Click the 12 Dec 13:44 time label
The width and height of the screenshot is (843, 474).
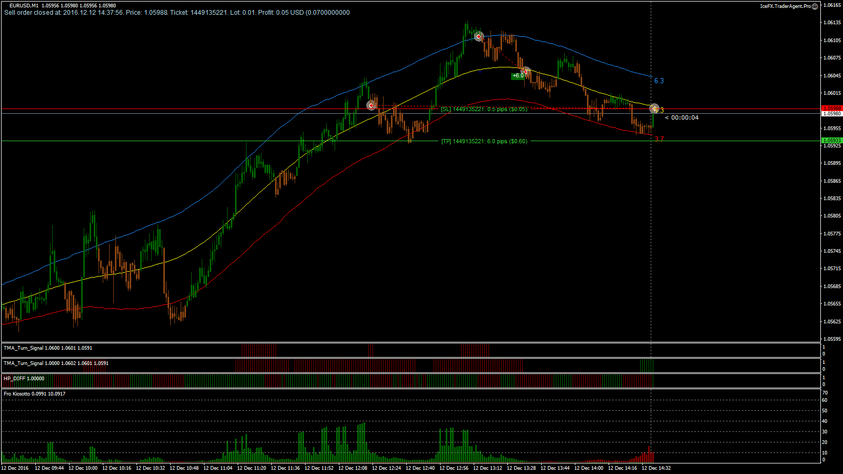coord(555,468)
